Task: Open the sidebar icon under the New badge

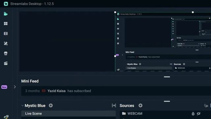Action: (x=6, y=117)
